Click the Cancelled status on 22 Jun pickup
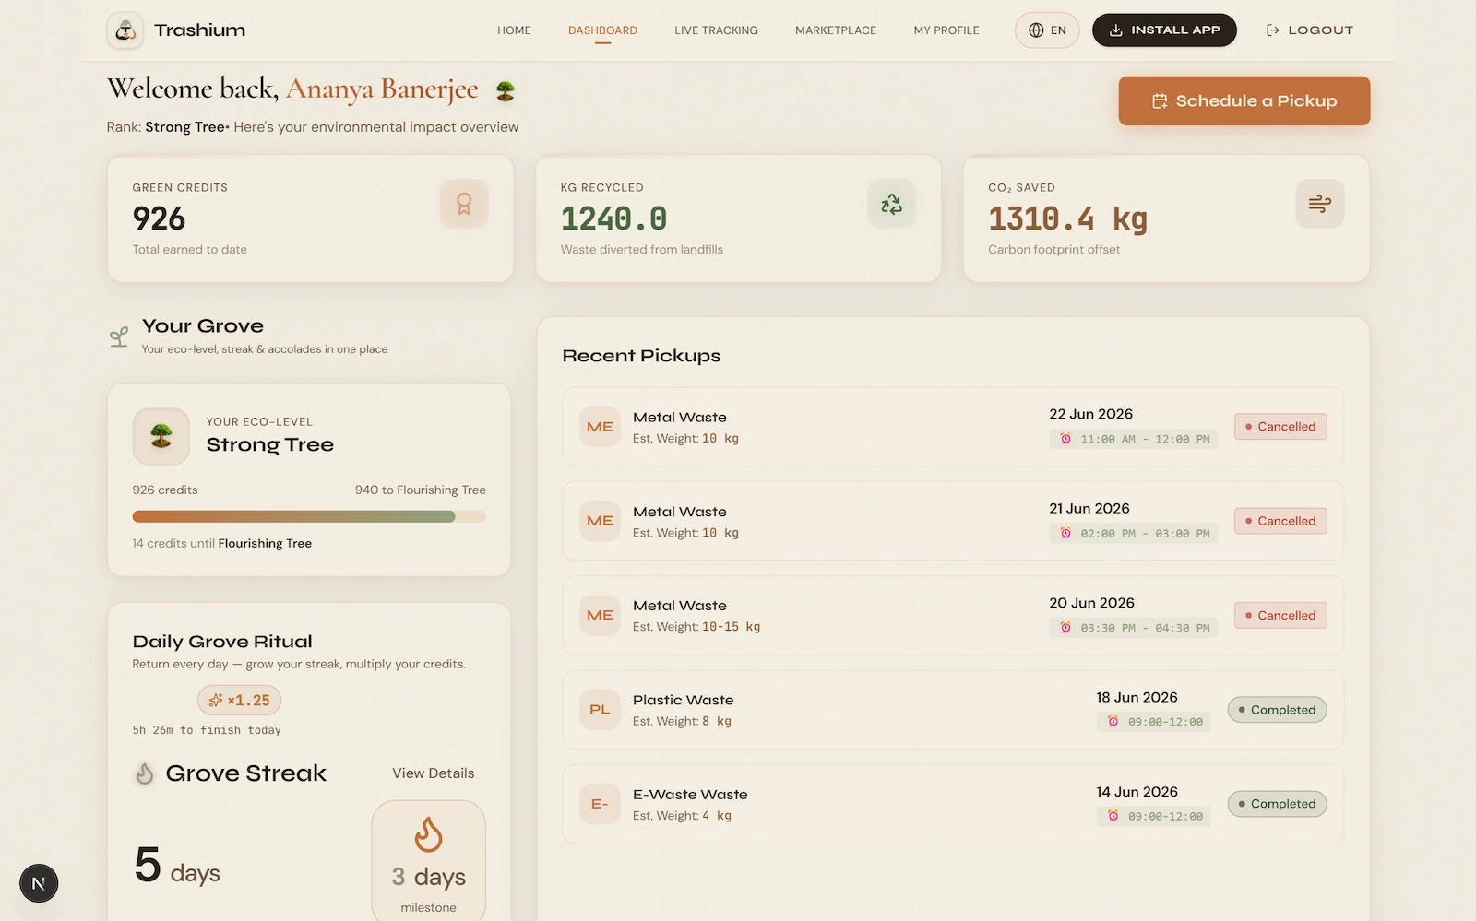This screenshot has width=1476, height=921. pyautogui.click(x=1280, y=427)
